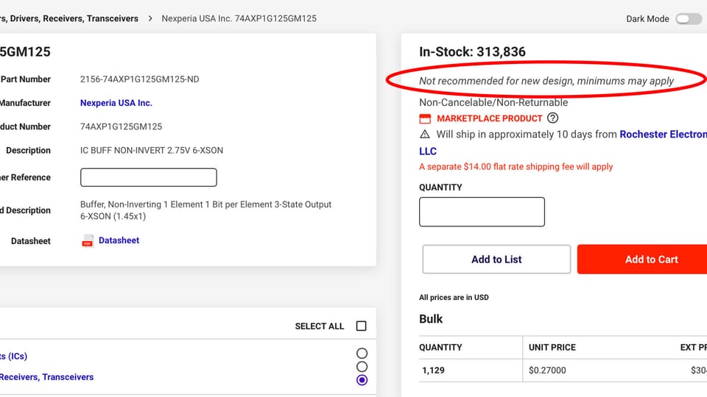Click the breadcrumb chevron separator arrow
This screenshot has width=707, height=397.
(x=150, y=18)
